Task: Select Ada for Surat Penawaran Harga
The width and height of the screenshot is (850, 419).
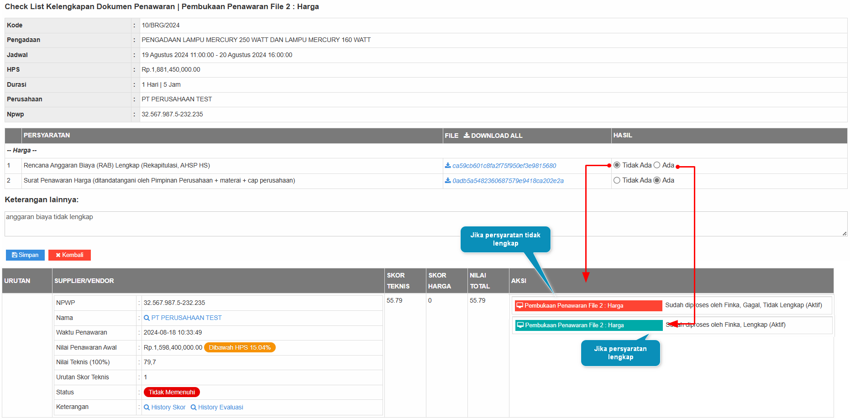Action: point(657,180)
